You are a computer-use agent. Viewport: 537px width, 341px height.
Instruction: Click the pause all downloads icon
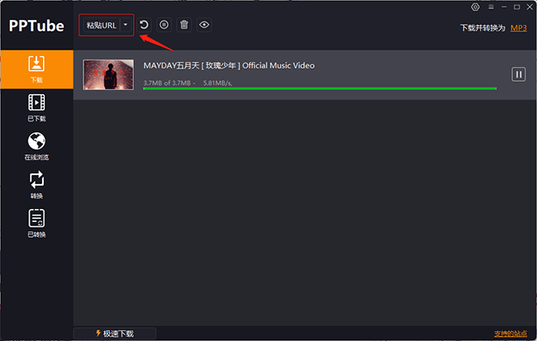[x=164, y=25]
